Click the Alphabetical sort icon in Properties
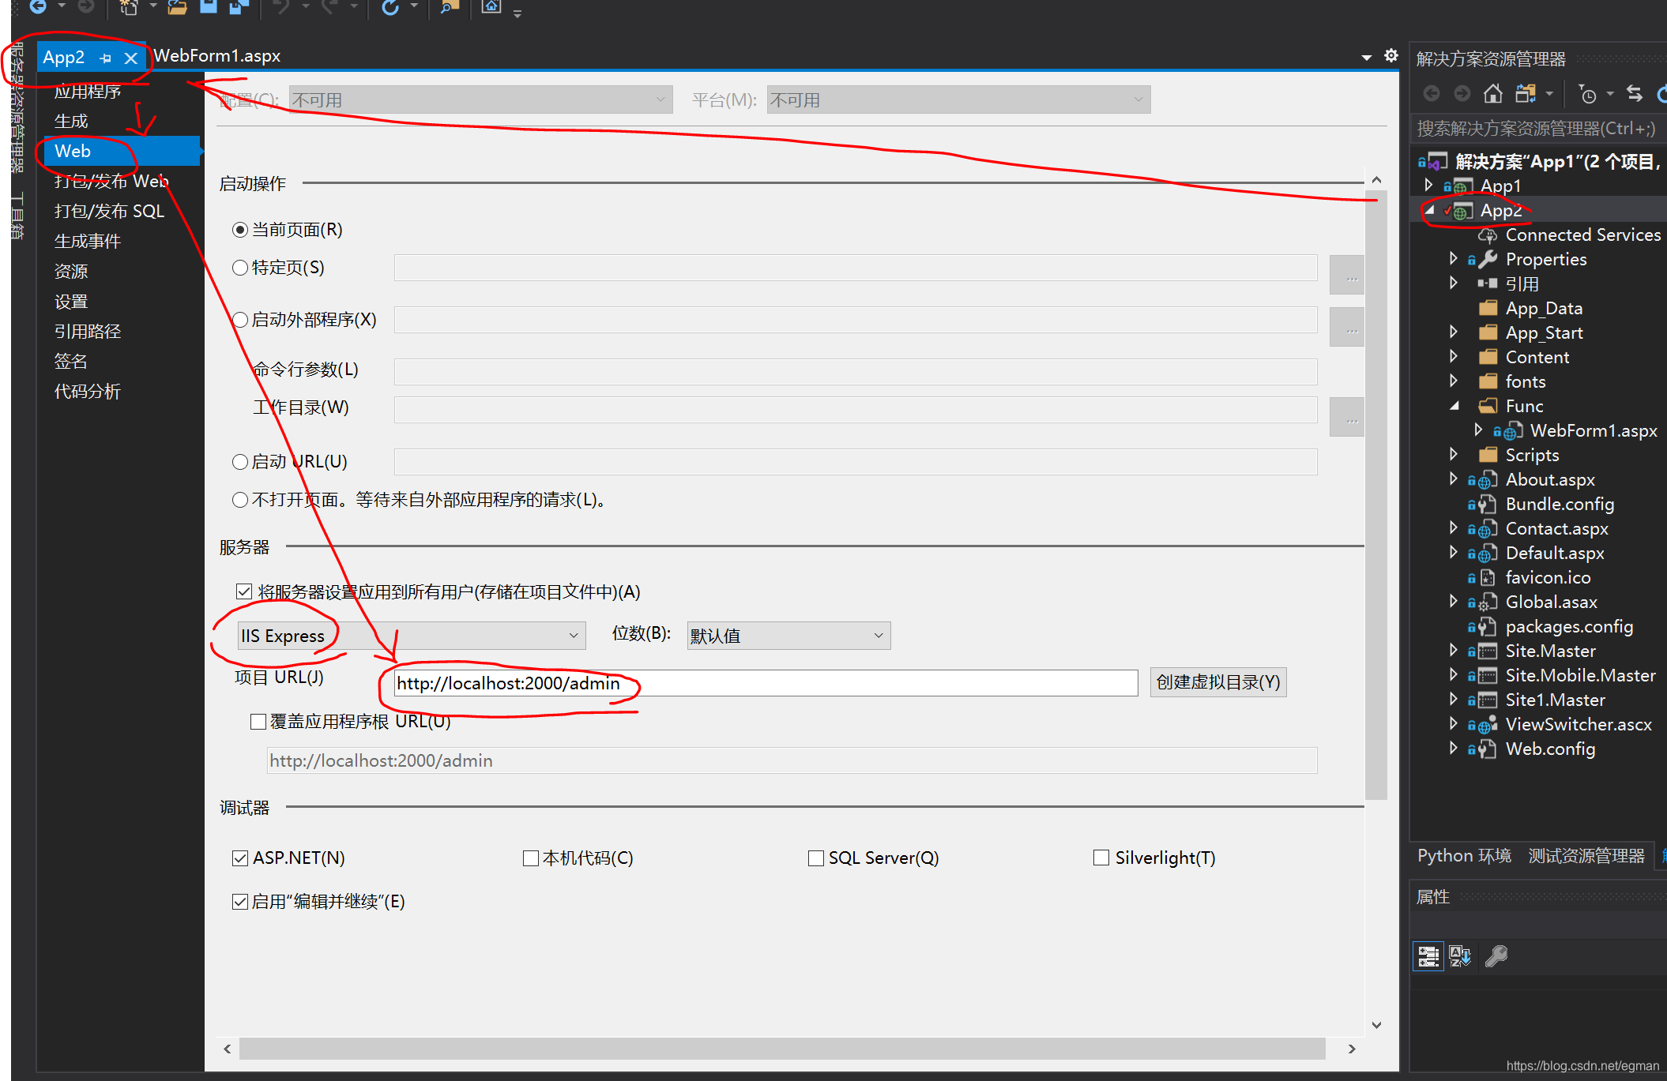The width and height of the screenshot is (1667, 1081). coord(1460,956)
